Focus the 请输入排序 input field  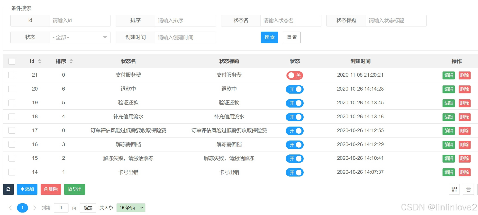coord(185,21)
